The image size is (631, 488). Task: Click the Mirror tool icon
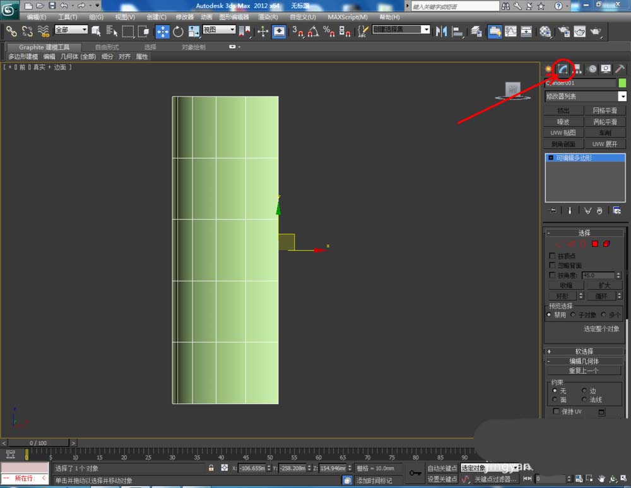[x=441, y=31]
